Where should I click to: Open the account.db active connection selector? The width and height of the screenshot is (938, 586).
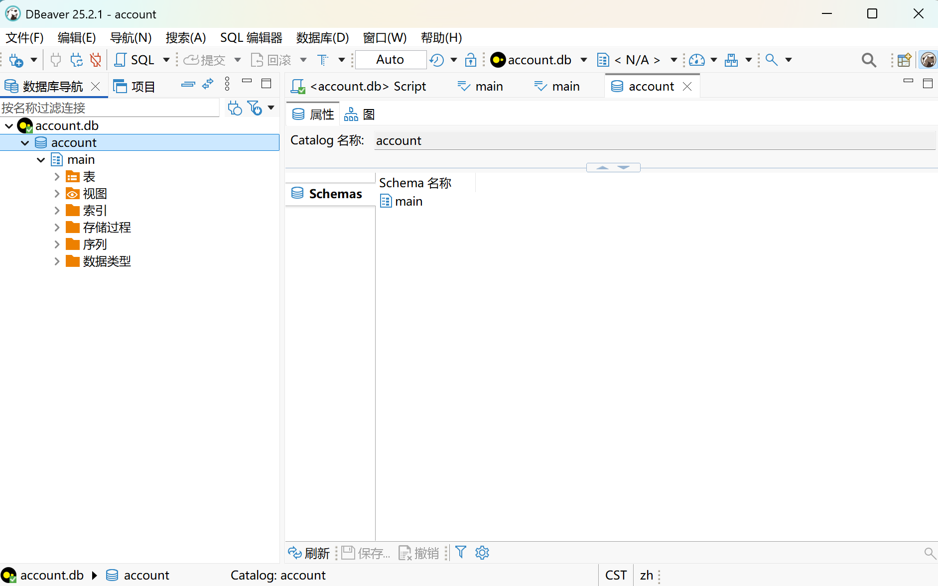pos(539,60)
